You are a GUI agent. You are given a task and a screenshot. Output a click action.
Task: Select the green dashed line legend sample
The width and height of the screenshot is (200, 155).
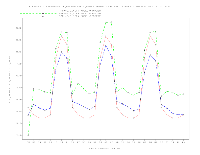39,13
